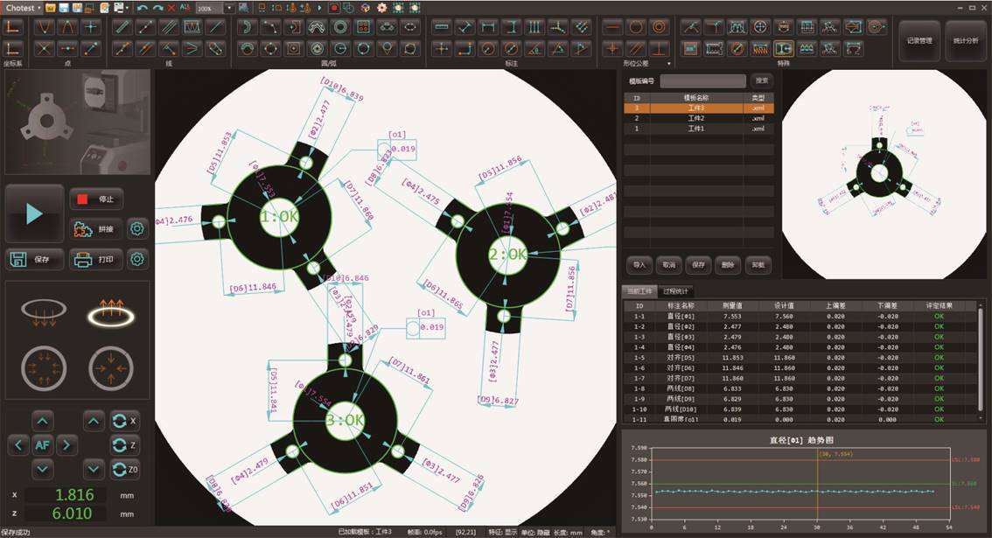Screen dimensions: 992x538
Task: Select the waveform boxed line tool
Action: click(x=192, y=26)
